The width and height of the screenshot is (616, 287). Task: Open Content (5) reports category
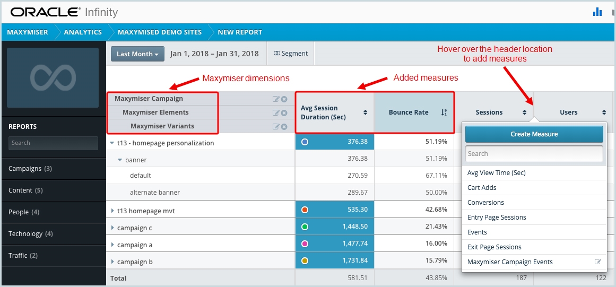[x=54, y=190]
